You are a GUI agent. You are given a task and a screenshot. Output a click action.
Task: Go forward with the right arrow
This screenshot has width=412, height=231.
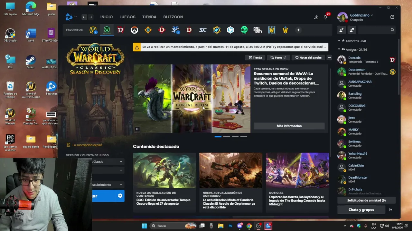91,17
